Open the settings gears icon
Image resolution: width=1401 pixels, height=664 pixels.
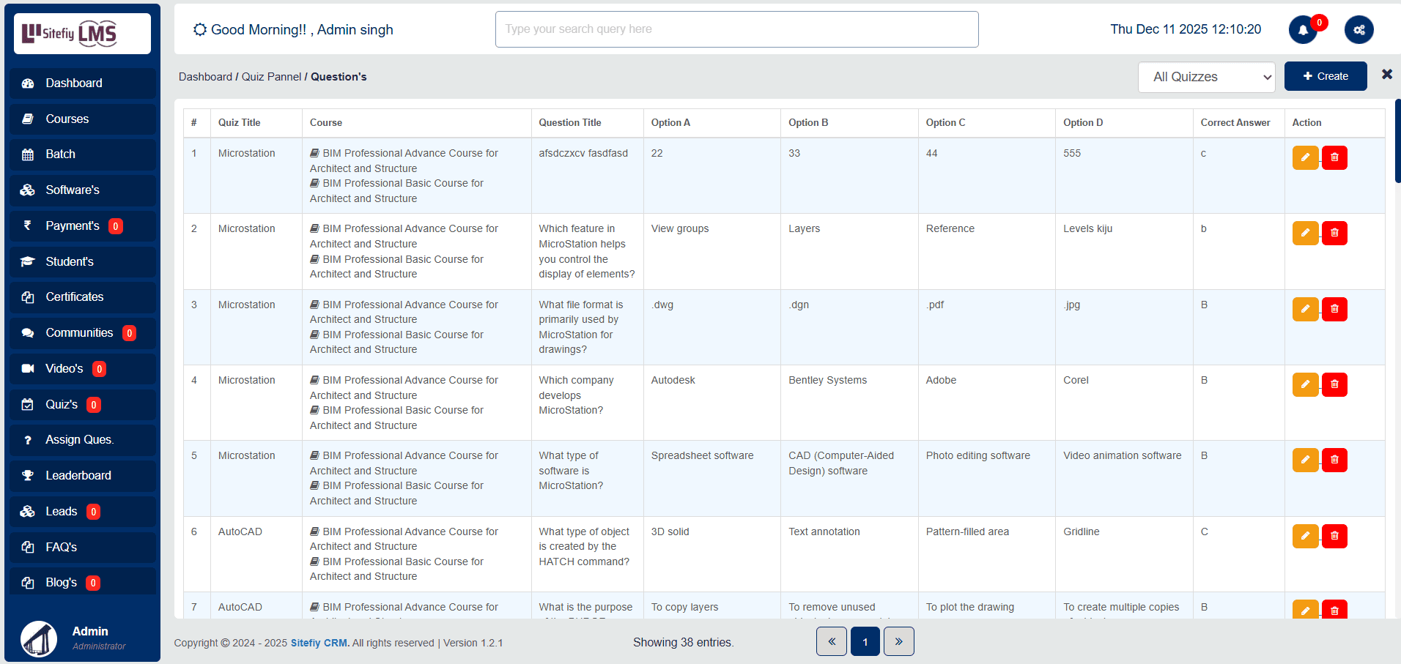click(x=1359, y=30)
